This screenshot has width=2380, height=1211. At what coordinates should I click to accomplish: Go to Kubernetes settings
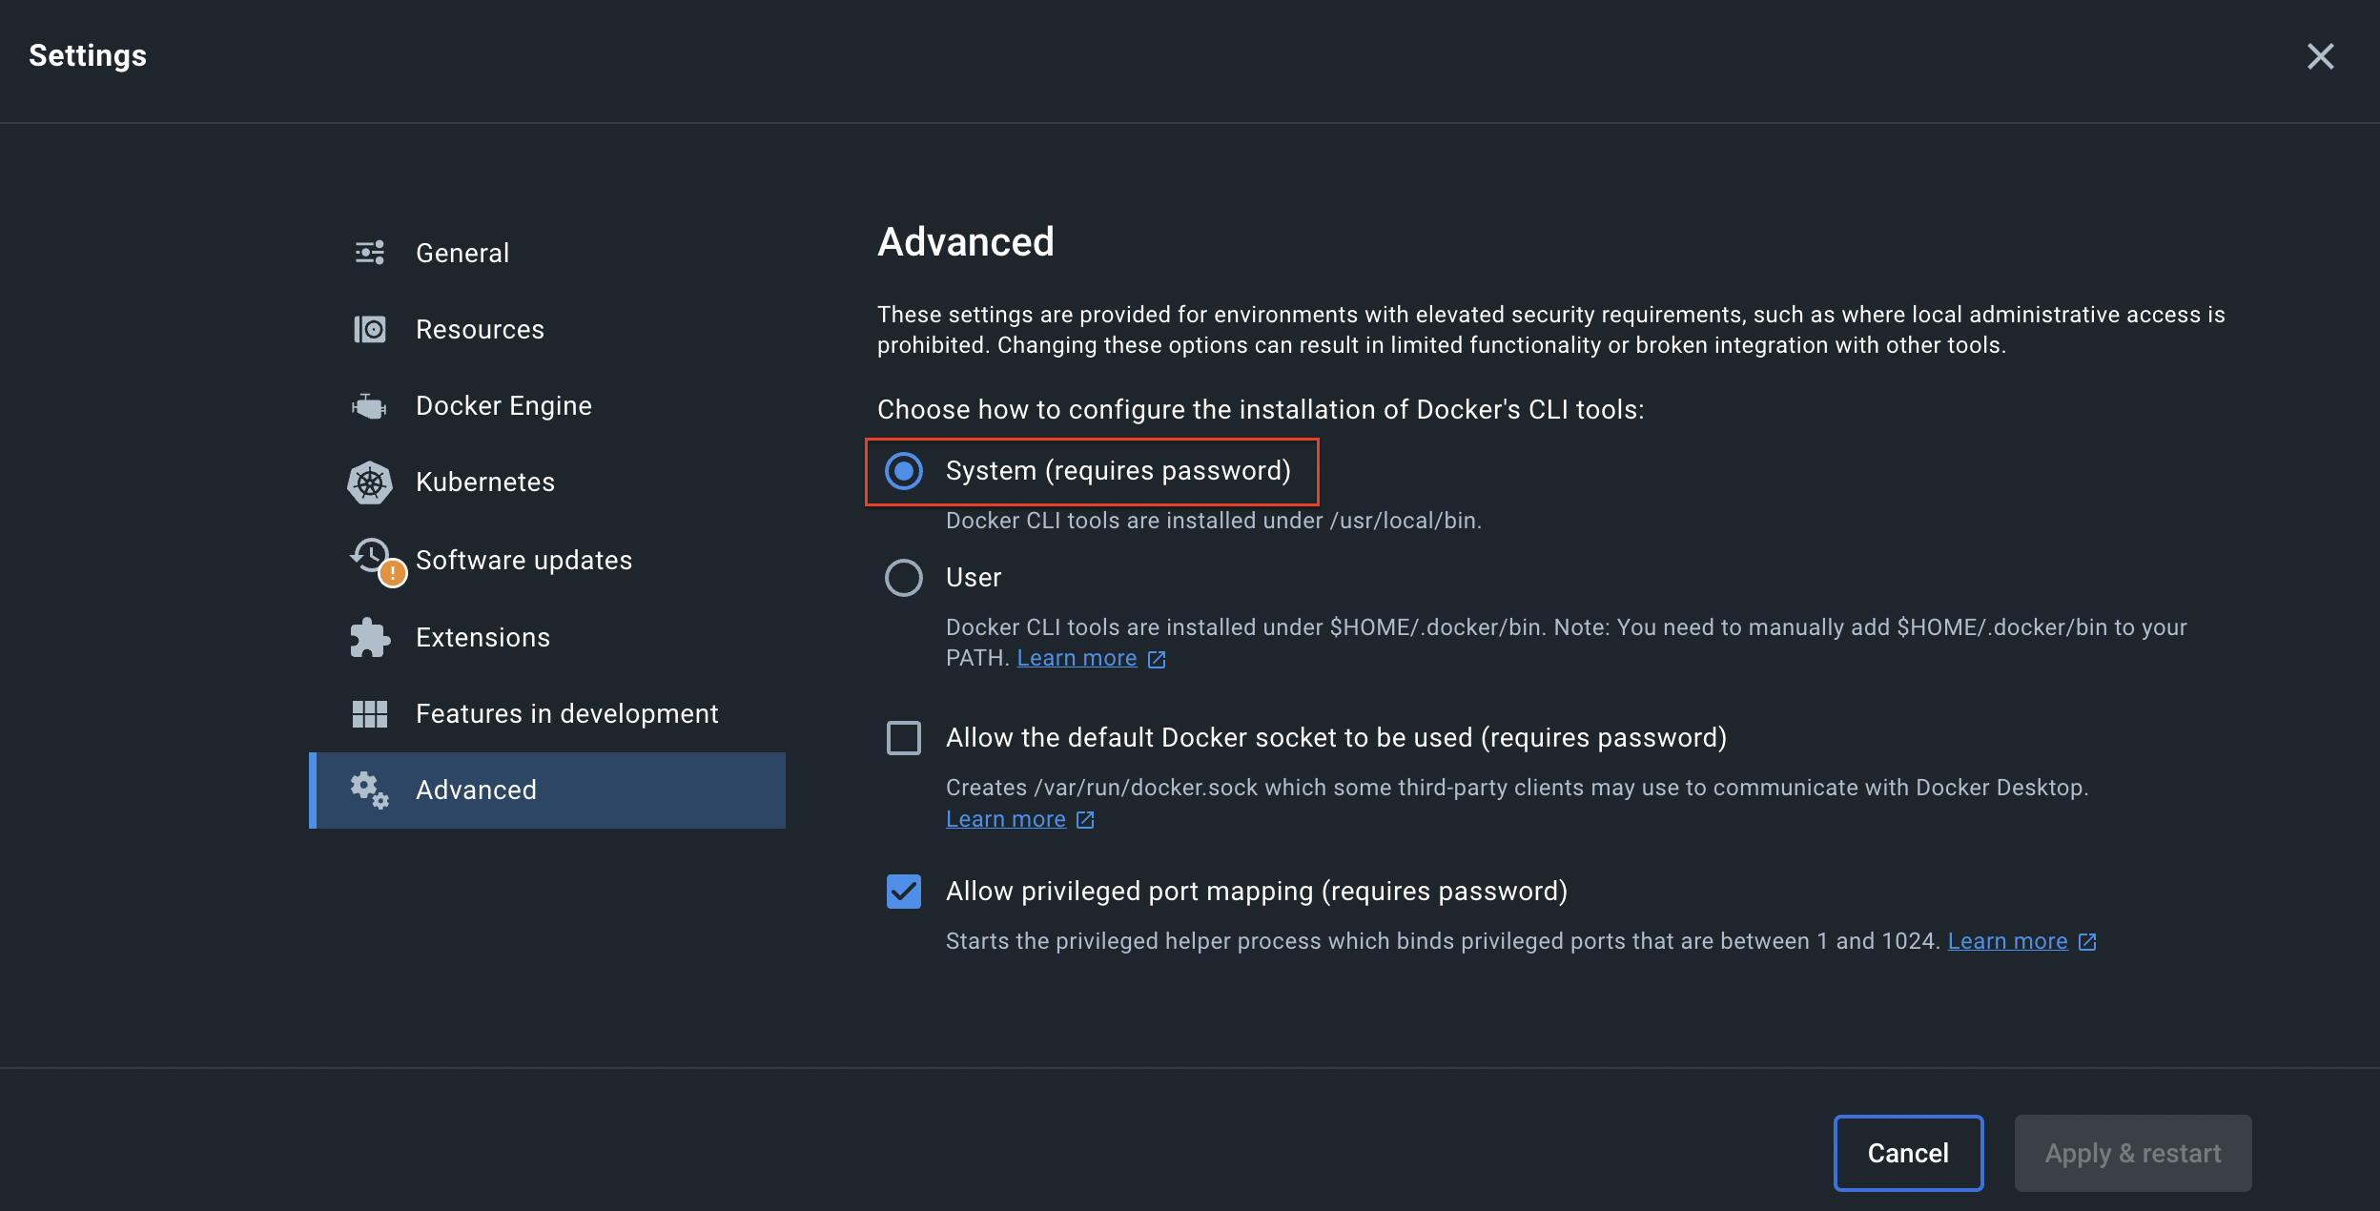click(547, 482)
